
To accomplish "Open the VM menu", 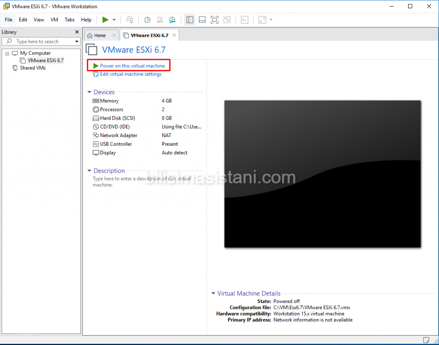I will pos(54,20).
